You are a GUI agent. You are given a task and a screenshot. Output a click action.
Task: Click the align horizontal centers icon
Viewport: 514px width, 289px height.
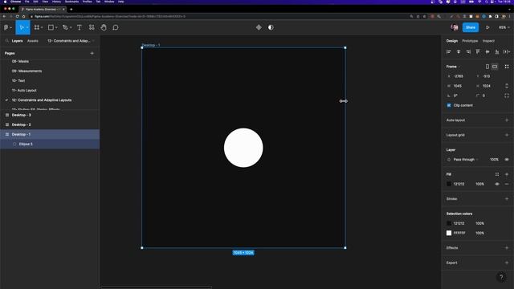(x=459, y=51)
